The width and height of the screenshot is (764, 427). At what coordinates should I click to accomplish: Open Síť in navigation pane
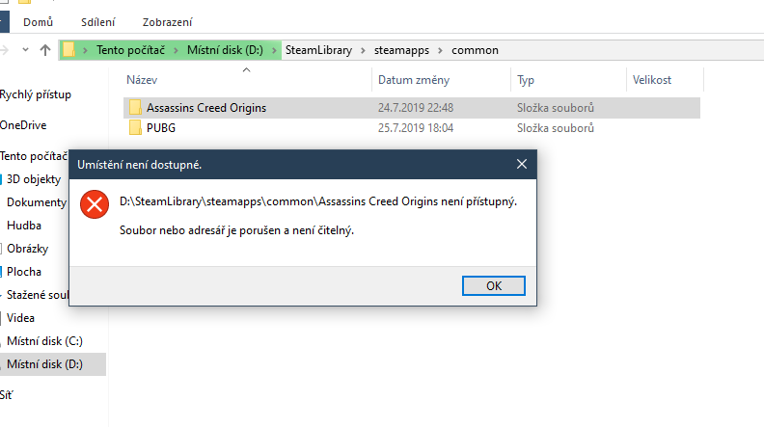coord(7,395)
